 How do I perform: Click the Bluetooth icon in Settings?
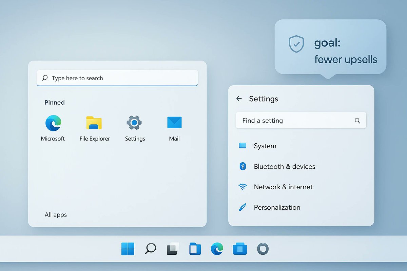tap(243, 166)
